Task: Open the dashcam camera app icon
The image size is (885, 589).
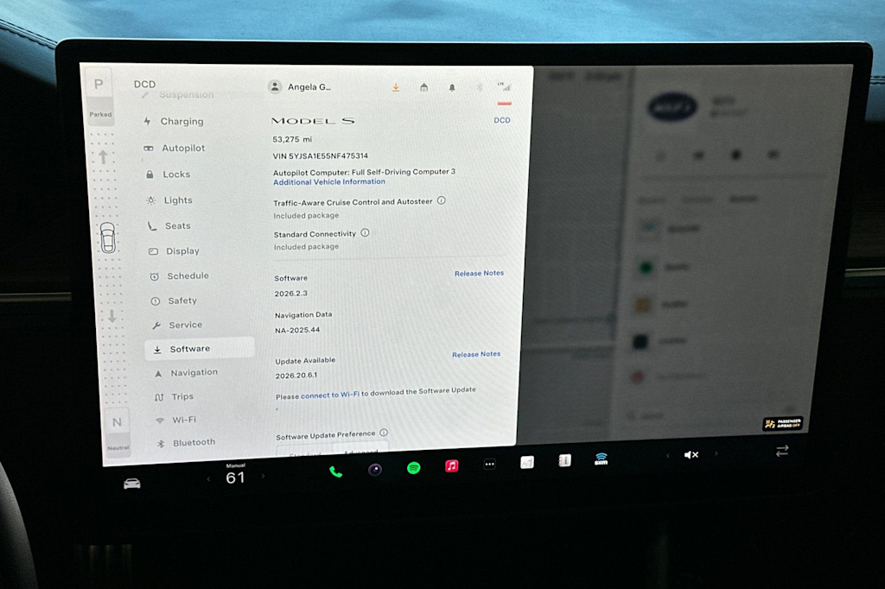Action: pos(375,470)
